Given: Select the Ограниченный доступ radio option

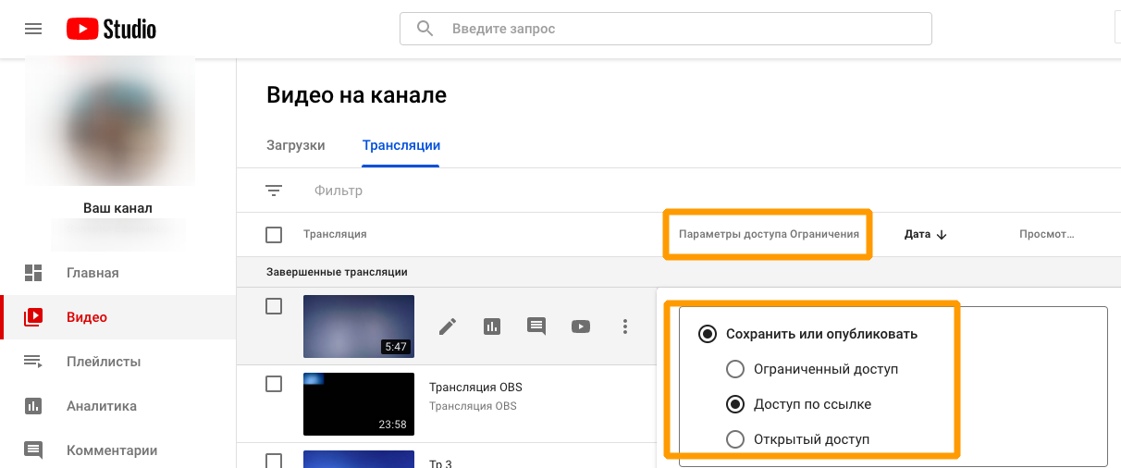Looking at the screenshot, I should pyautogui.click(x=735, y=369).
